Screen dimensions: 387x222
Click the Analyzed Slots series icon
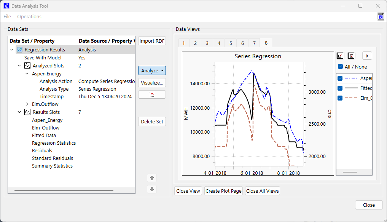point(27,66)
